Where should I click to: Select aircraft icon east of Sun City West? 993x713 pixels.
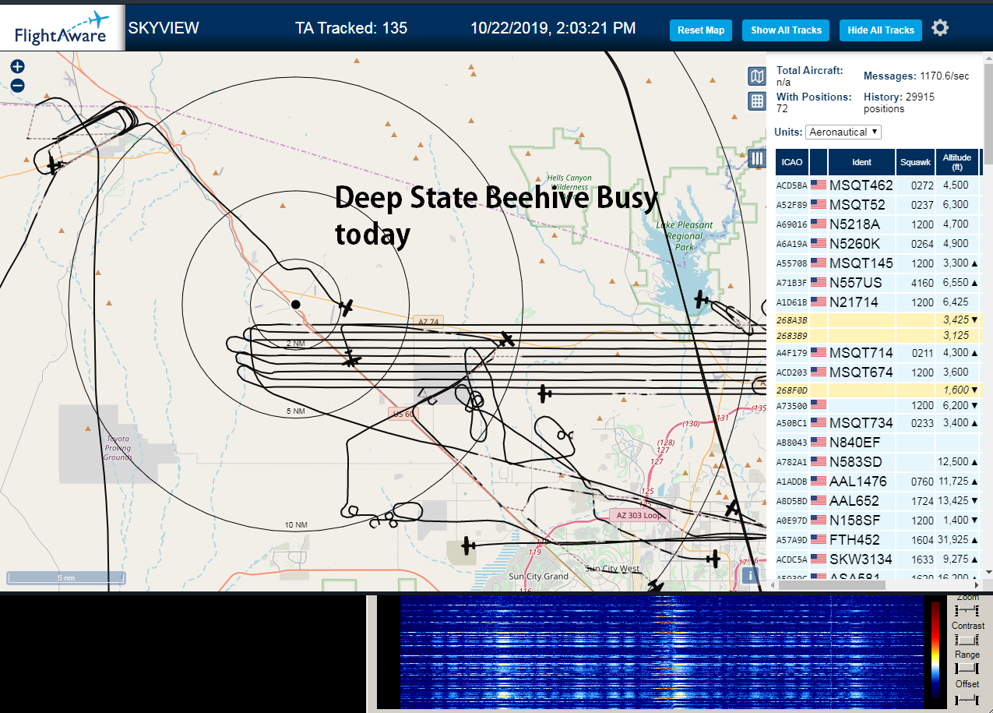[713, 558]
